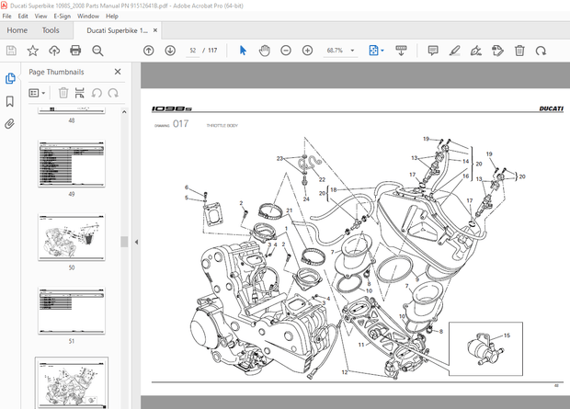Select page 50 thumbnail
570x409 pixels.
point(72,237)
